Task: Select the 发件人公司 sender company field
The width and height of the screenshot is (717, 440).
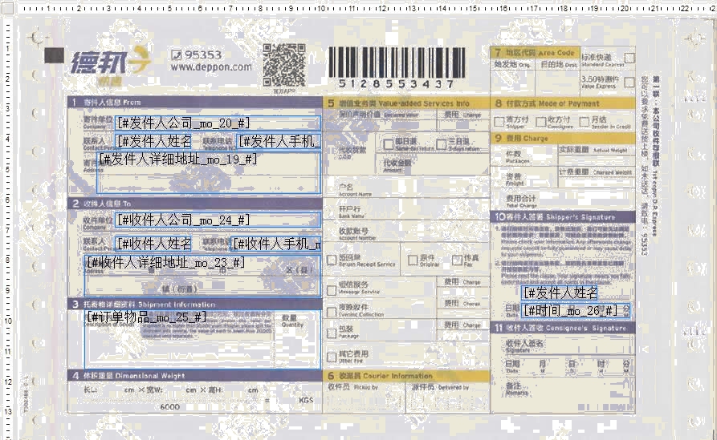Action: (x=218, y=123)
